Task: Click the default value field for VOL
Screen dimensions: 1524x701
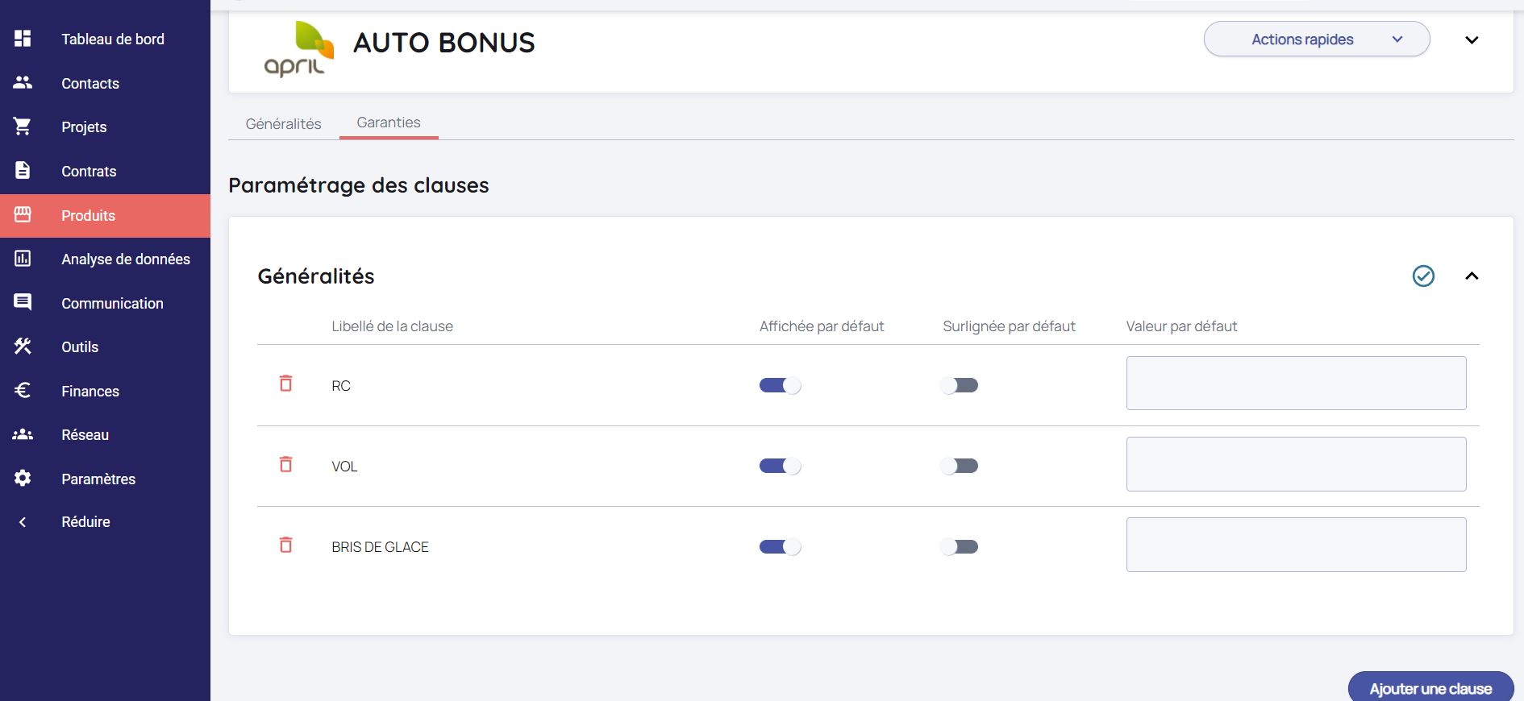Action: [1296, 464]
